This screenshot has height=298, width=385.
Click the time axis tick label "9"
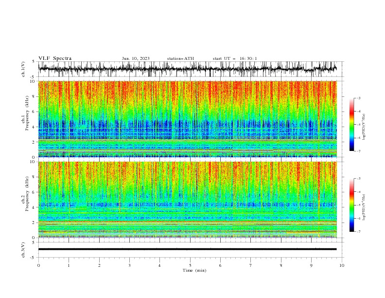point(311,265)
